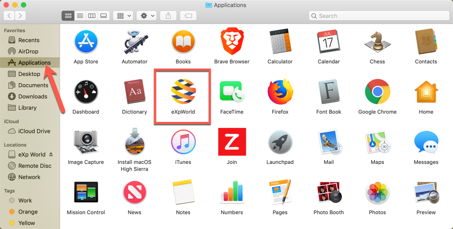Open Recents in the sidebar

(30, 40)
